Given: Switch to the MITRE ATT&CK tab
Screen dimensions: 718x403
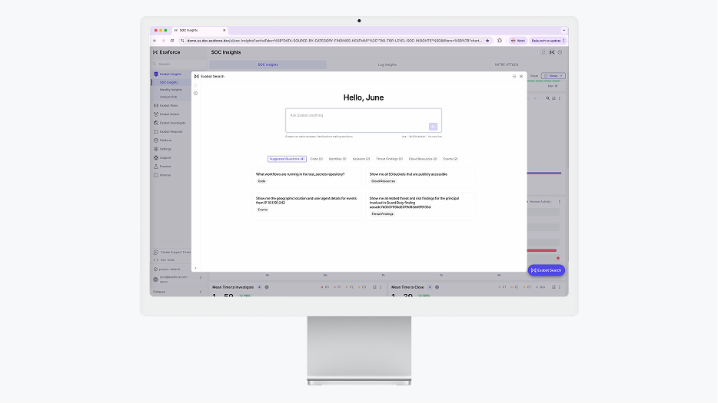Looking at the screenshot, I should [507, 64].
